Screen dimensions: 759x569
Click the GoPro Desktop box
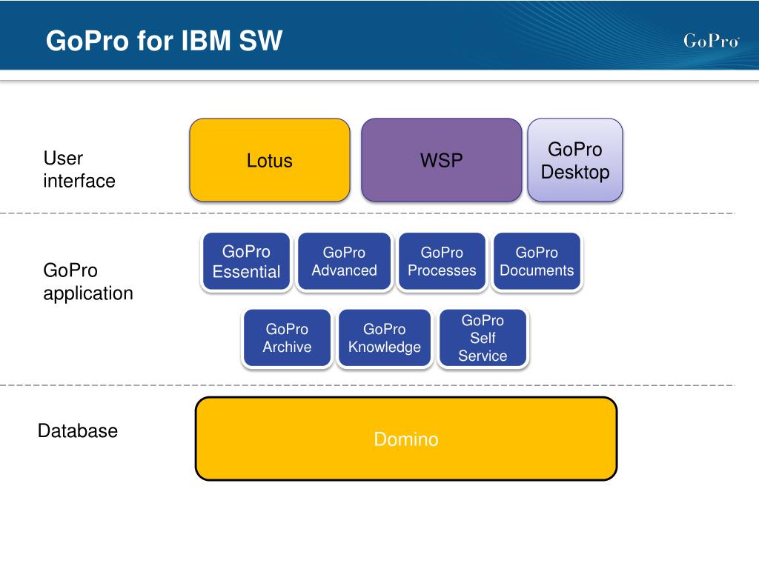pyautogui.click(x=575, y=160)
